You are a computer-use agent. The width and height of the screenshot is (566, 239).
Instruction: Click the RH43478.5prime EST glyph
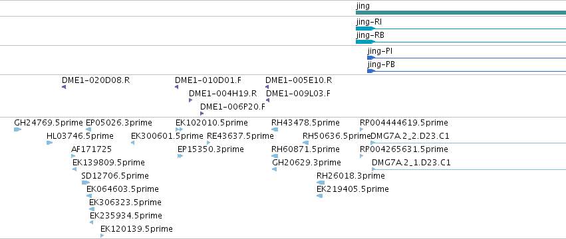click(275, 129)
